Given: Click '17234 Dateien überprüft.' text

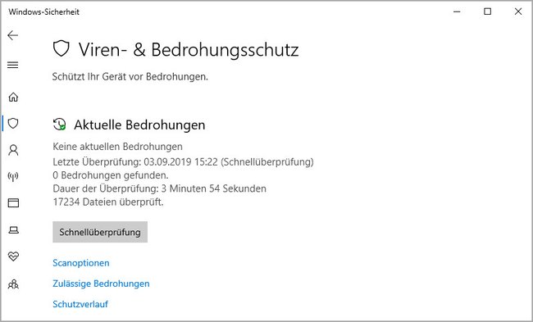Looking at the screenshot, I should pos(108,202).
